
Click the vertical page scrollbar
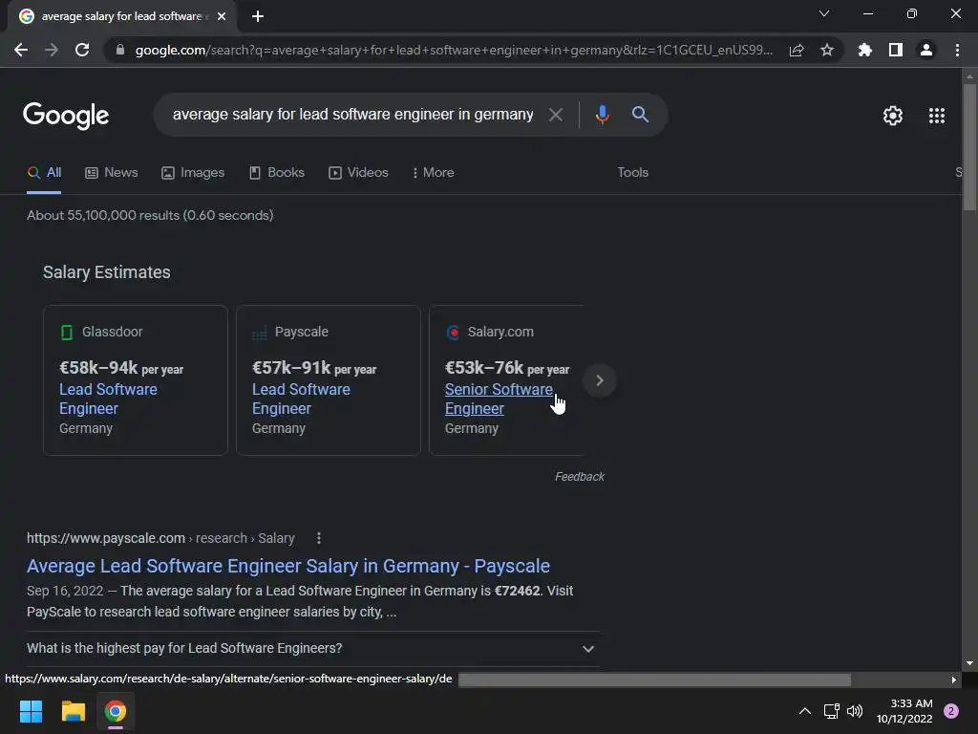(969, 147)
